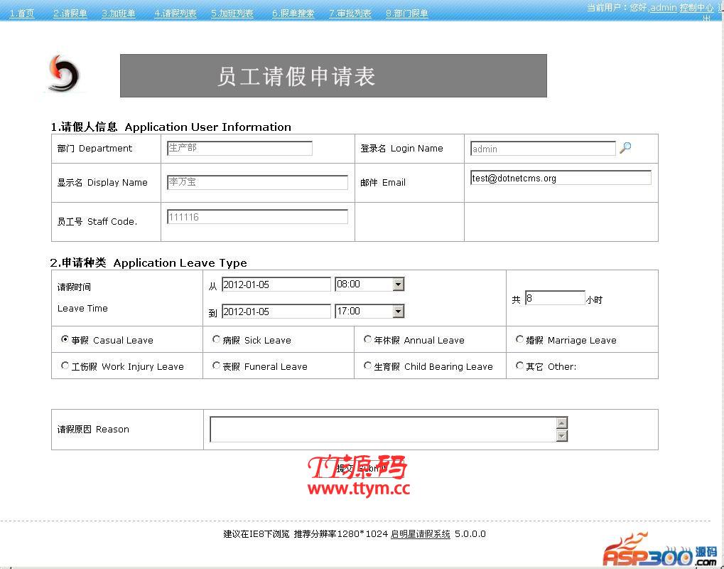Open the 启明星请假系统 footer link

[x=420, y=534]
